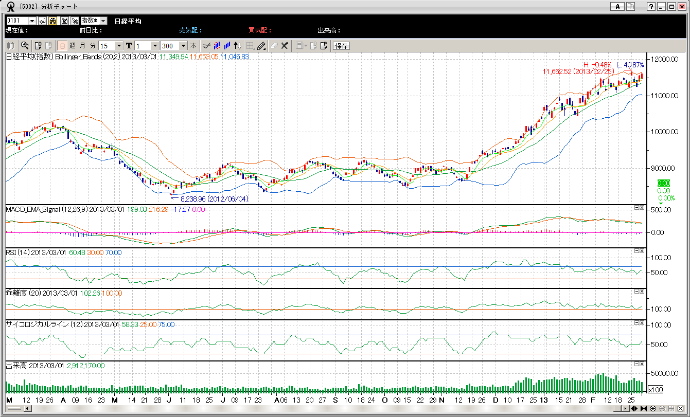Expand the 300 bar count dropdown
Viewport: 690px width, 417px height.
[x=183, y=46]
